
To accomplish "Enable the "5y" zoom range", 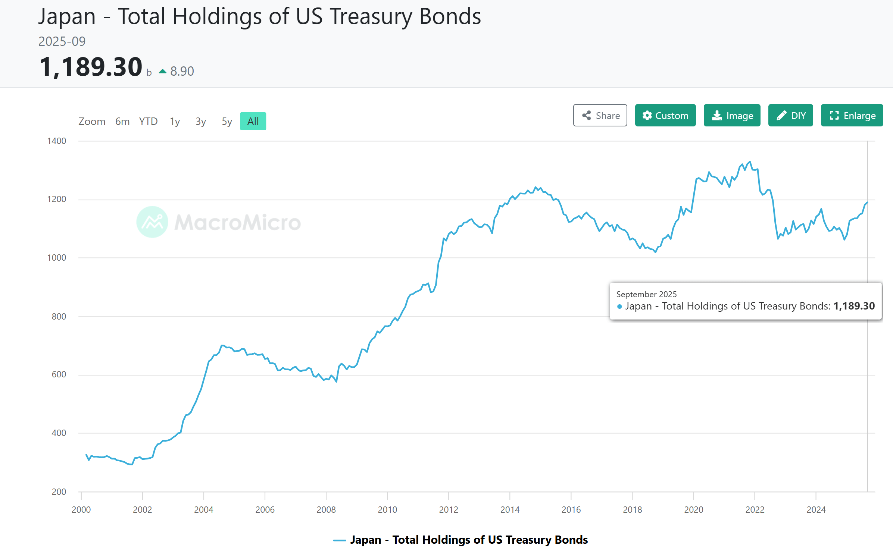I will [226, 121].
